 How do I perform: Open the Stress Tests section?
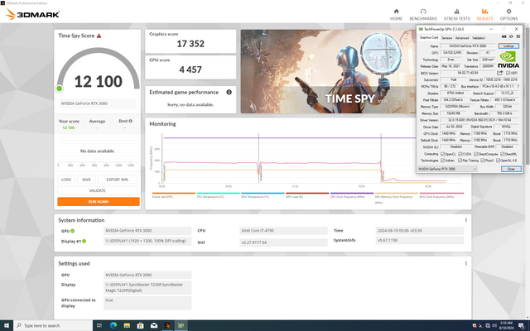456,13
